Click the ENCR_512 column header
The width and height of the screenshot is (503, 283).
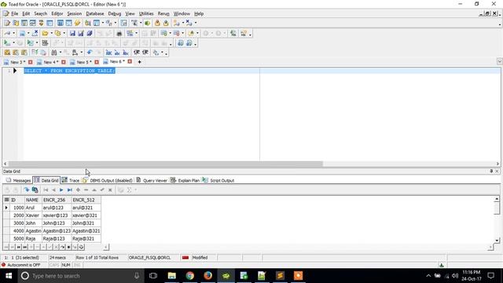pyautogui.click(x=86, y=200)
